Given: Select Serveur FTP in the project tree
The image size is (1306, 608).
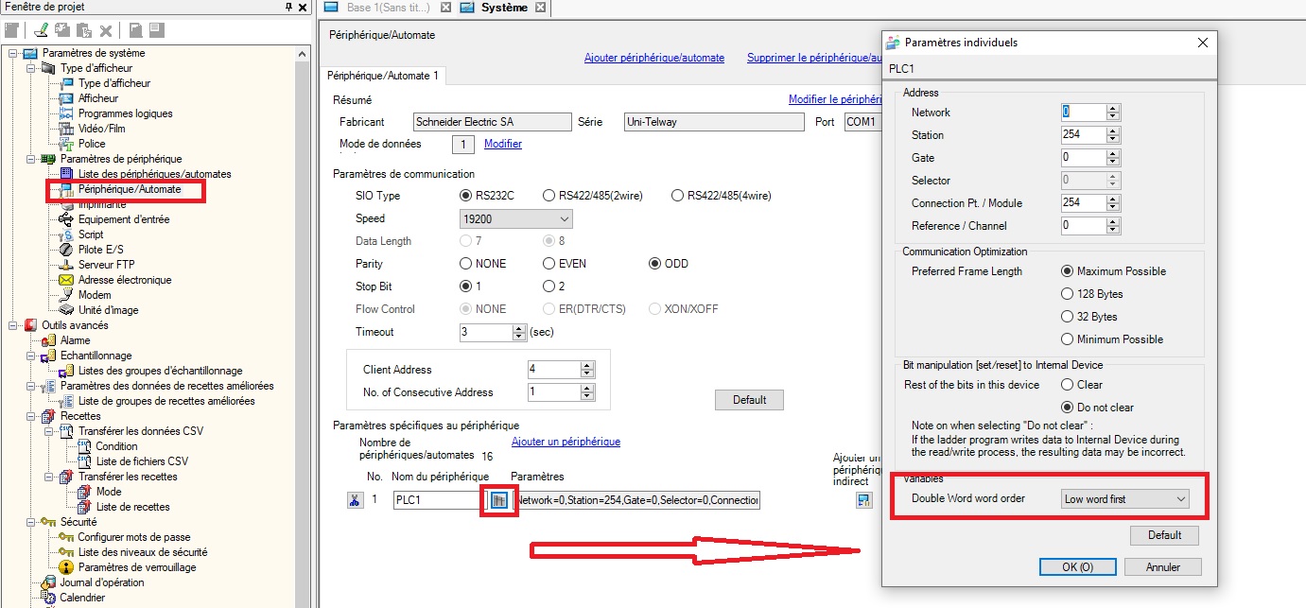Looking at the screenshot, I should tap(106, 265).
